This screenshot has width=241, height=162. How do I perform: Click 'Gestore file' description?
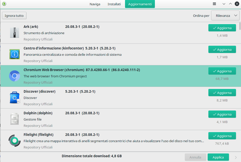click(x=33, y=119)
